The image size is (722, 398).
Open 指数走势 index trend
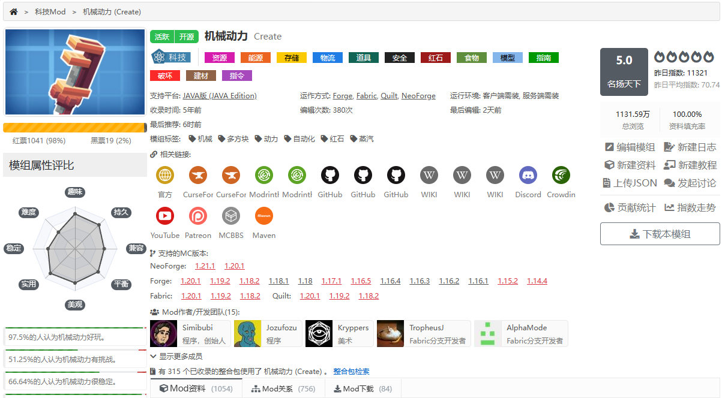(690, 207)
